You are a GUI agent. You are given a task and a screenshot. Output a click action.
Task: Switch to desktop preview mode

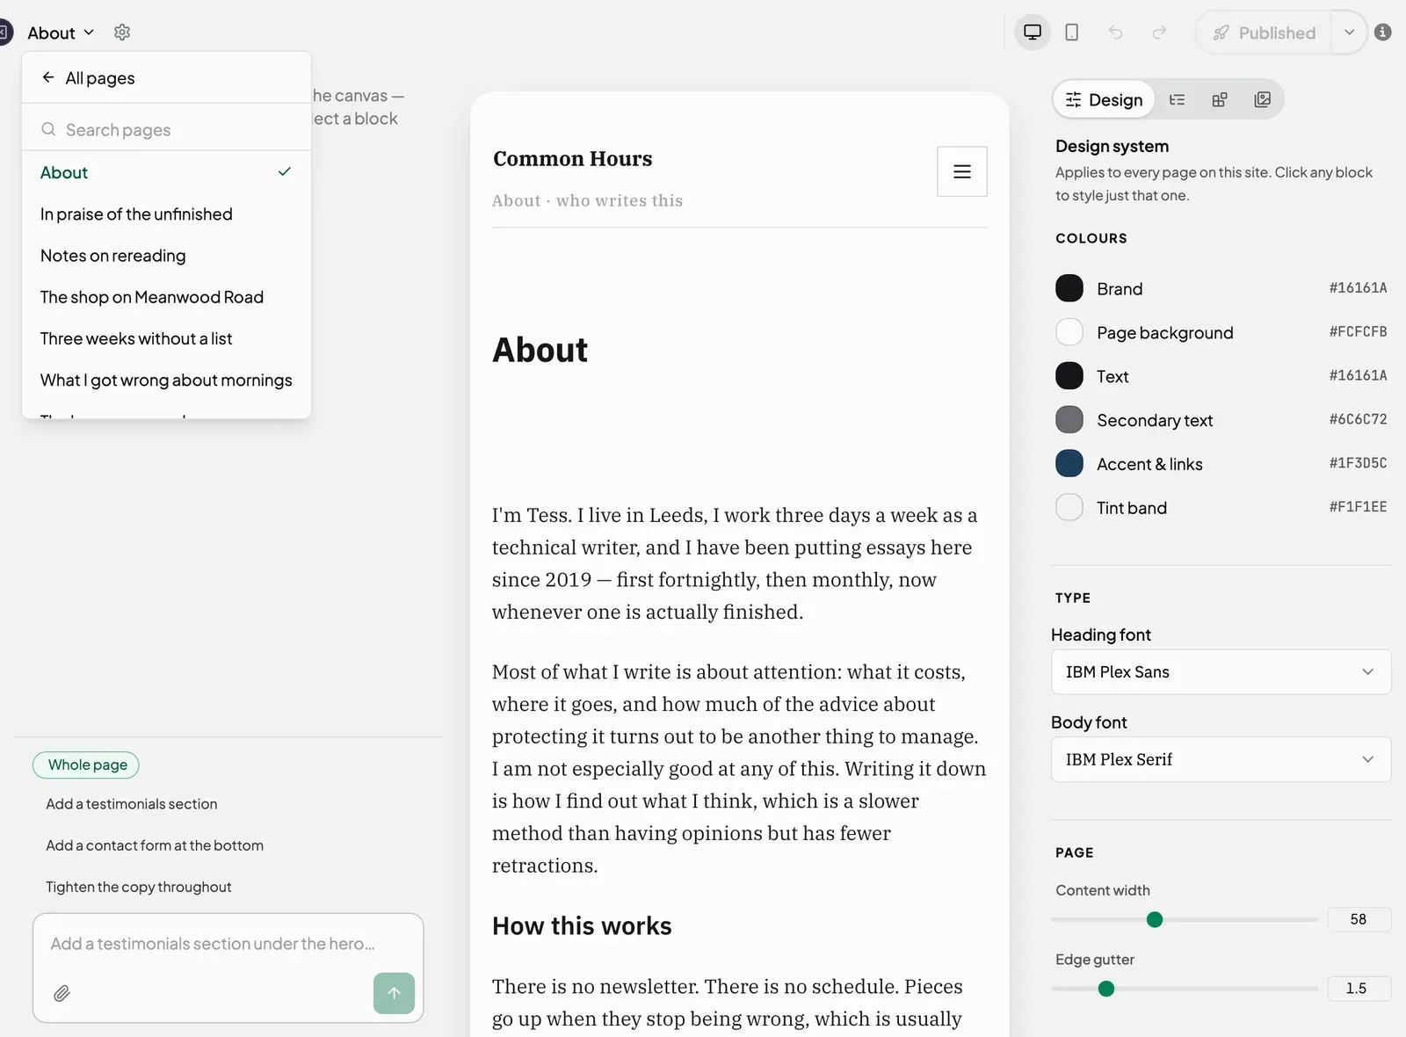(1033, 33)
